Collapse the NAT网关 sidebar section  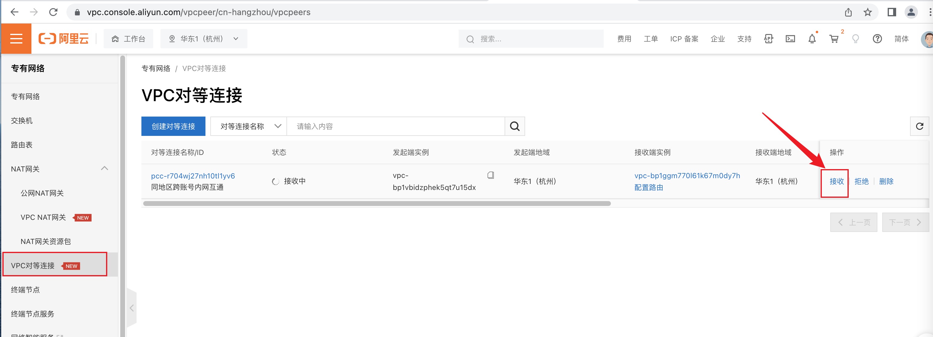click(x=104, y=168)
